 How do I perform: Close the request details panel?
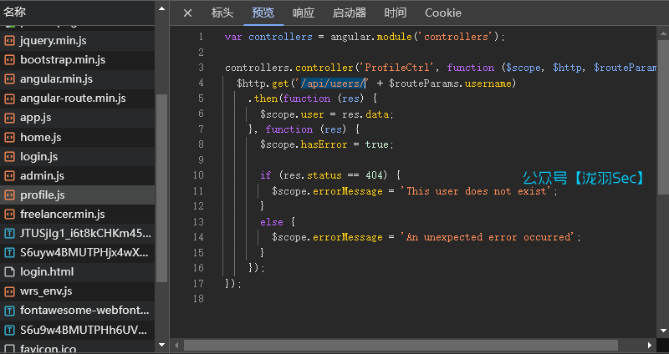[x=187, y=13]
